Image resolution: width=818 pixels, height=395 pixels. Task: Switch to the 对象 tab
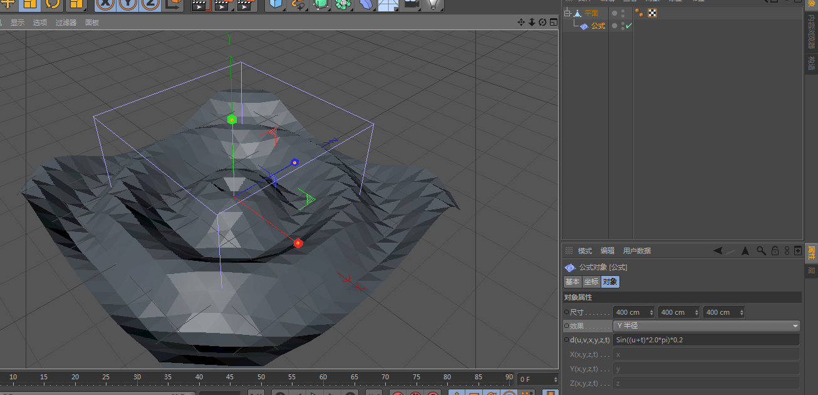(610, 282)
